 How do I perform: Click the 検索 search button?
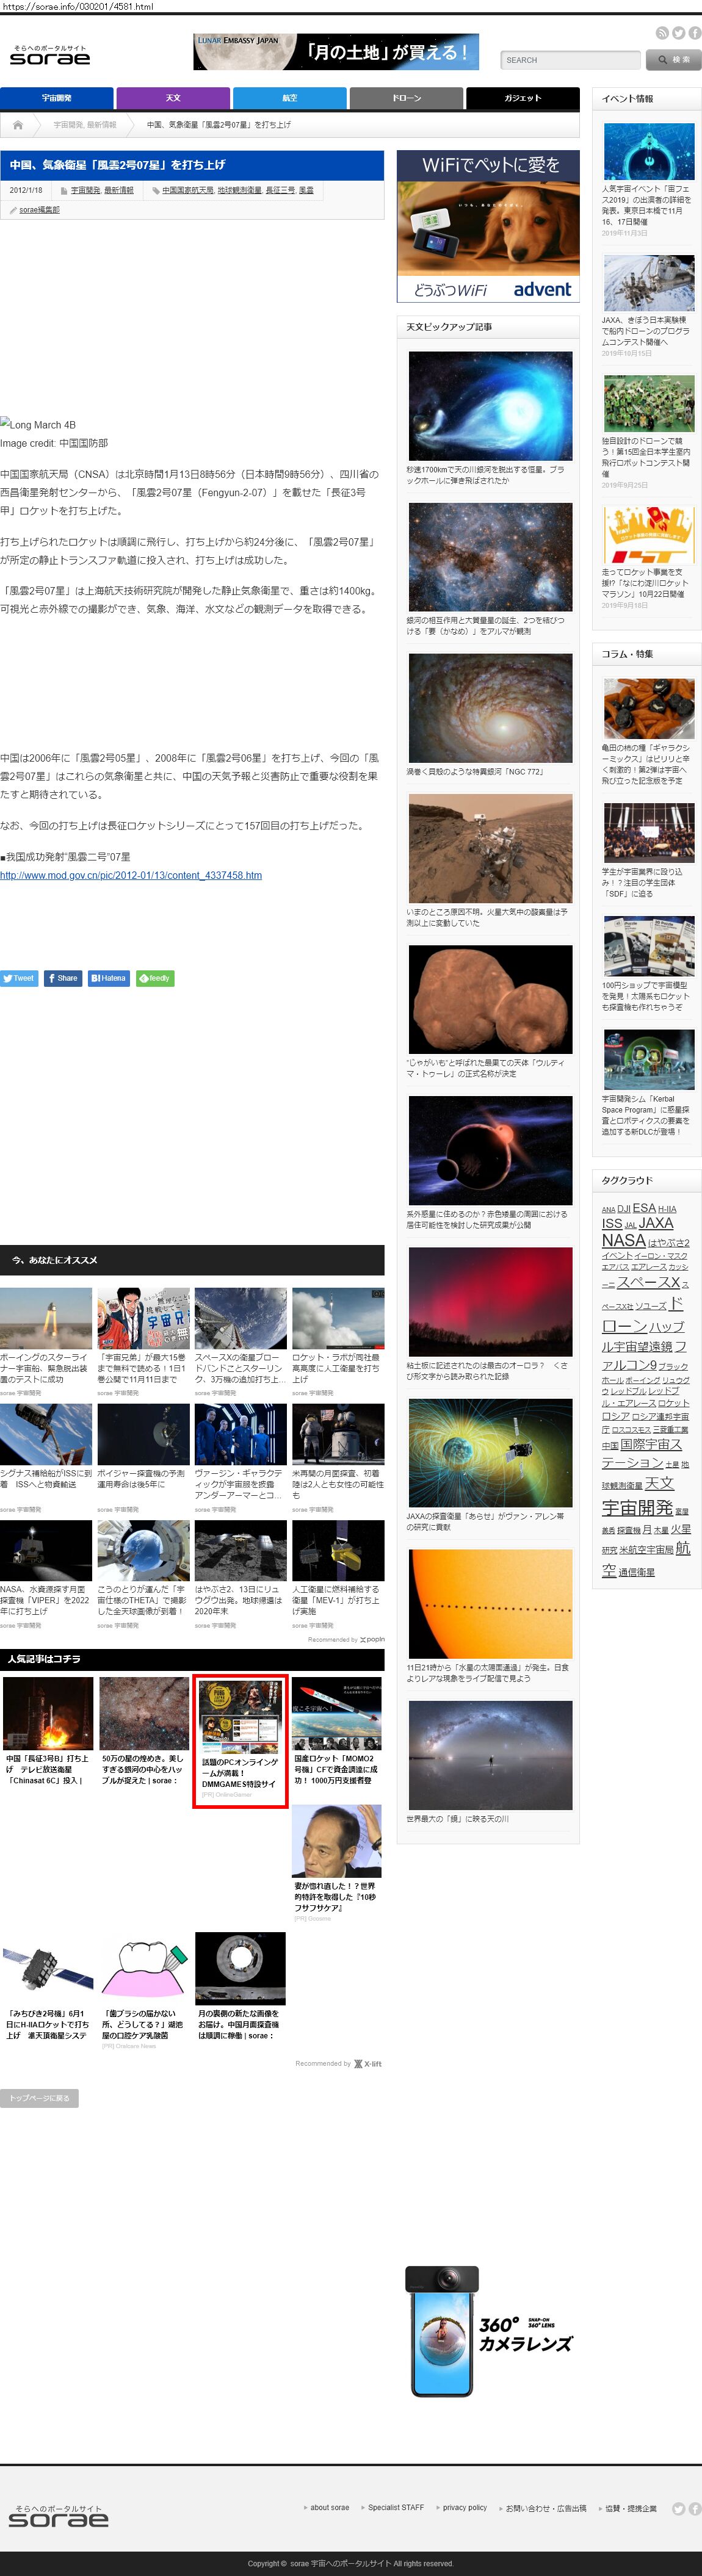pyautogui.click(x=673, y=60)
